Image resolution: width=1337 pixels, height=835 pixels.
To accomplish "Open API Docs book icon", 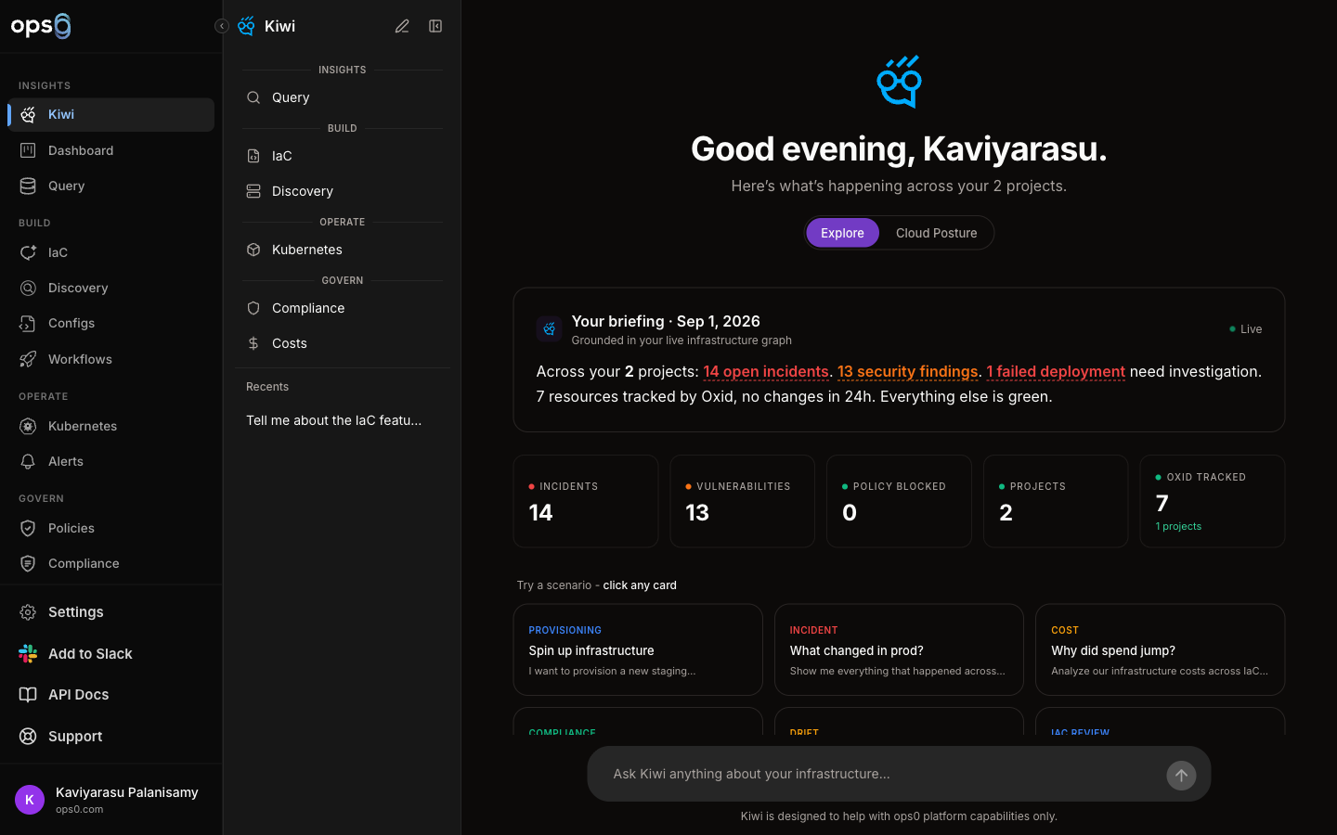I will coord(28,695).
